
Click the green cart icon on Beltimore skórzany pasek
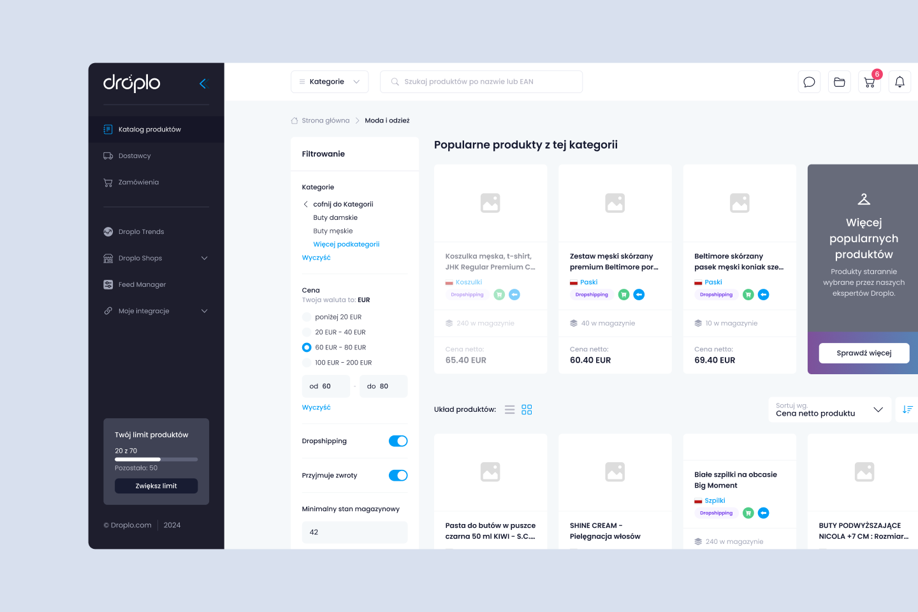coord(748,295)
